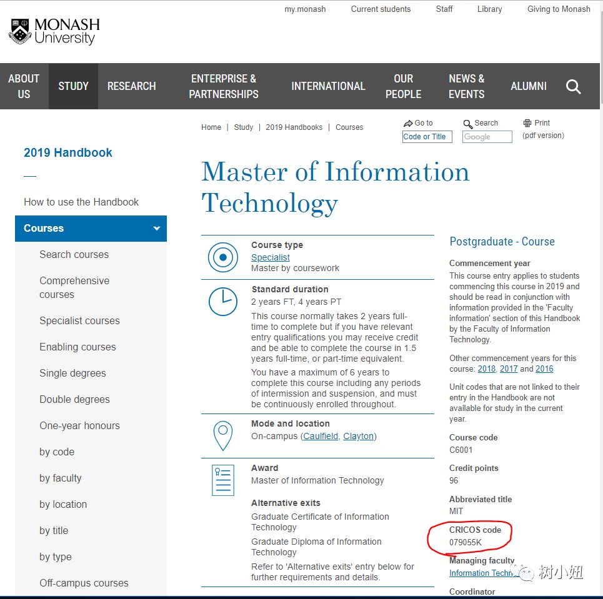Browse courses by faculty
The height and width of the screenshot is (599, 603).
tap(61, 478)
